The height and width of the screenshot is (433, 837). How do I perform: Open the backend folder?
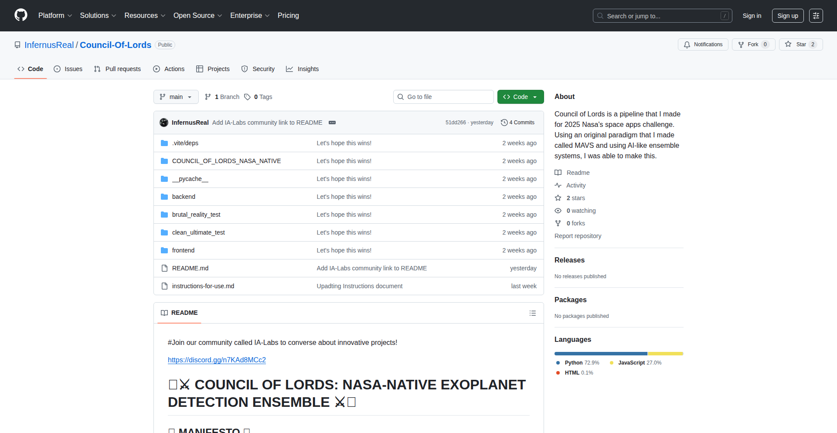pos(184,197)
